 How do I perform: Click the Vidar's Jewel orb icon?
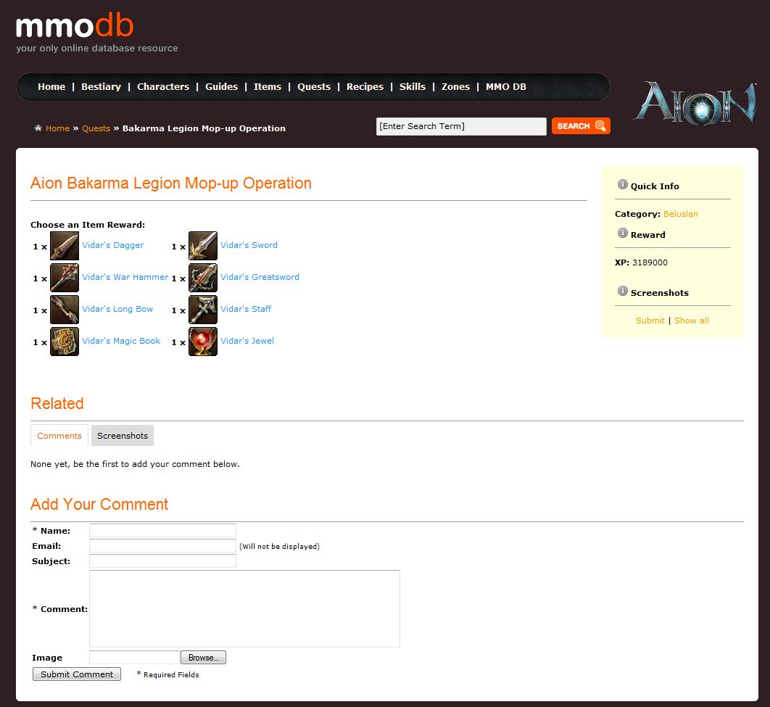pyautogui.click(x=203, y=342)
